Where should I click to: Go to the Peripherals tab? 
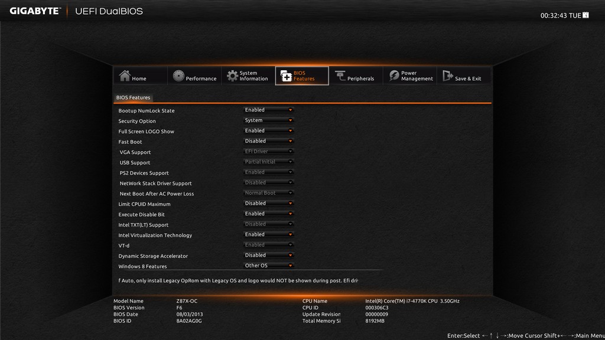(x=356, y=76)
